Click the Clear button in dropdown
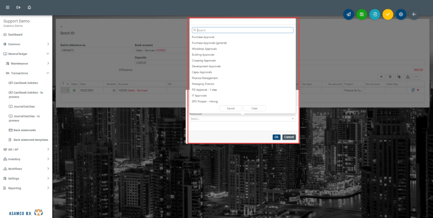433x218 pixels. pyautogui.click(x=255, y=109)
